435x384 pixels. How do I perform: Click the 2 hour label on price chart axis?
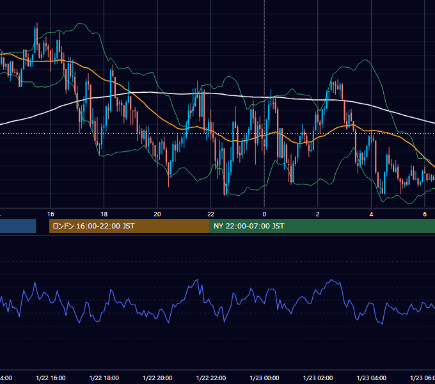coord(318,214)
